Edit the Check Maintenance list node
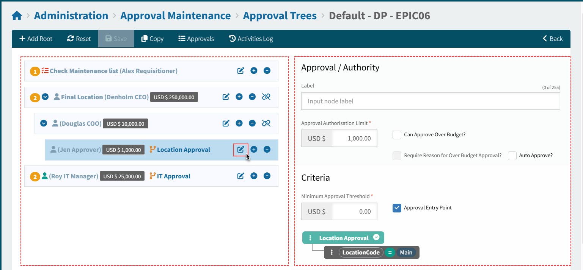The width and height of the screenshot is (583, 270). click(240, 71)
